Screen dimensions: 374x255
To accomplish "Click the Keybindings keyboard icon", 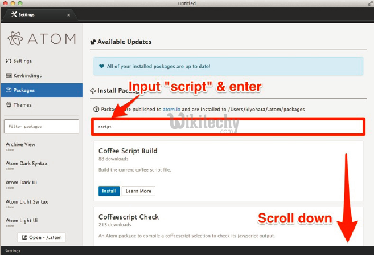I will [x=9, y=75].
